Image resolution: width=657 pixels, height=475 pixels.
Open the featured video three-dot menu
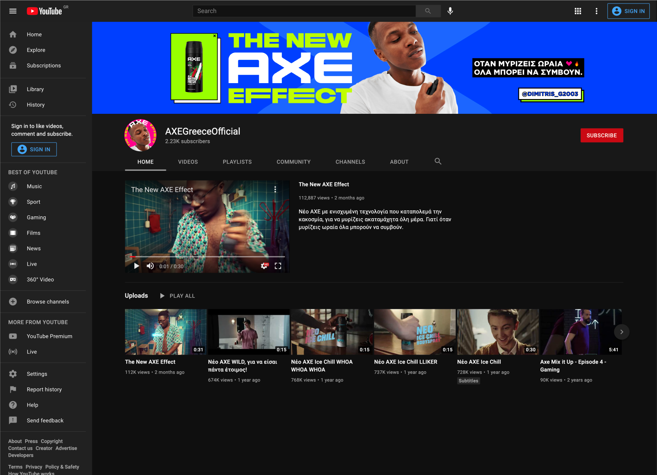tap(275, 189)
